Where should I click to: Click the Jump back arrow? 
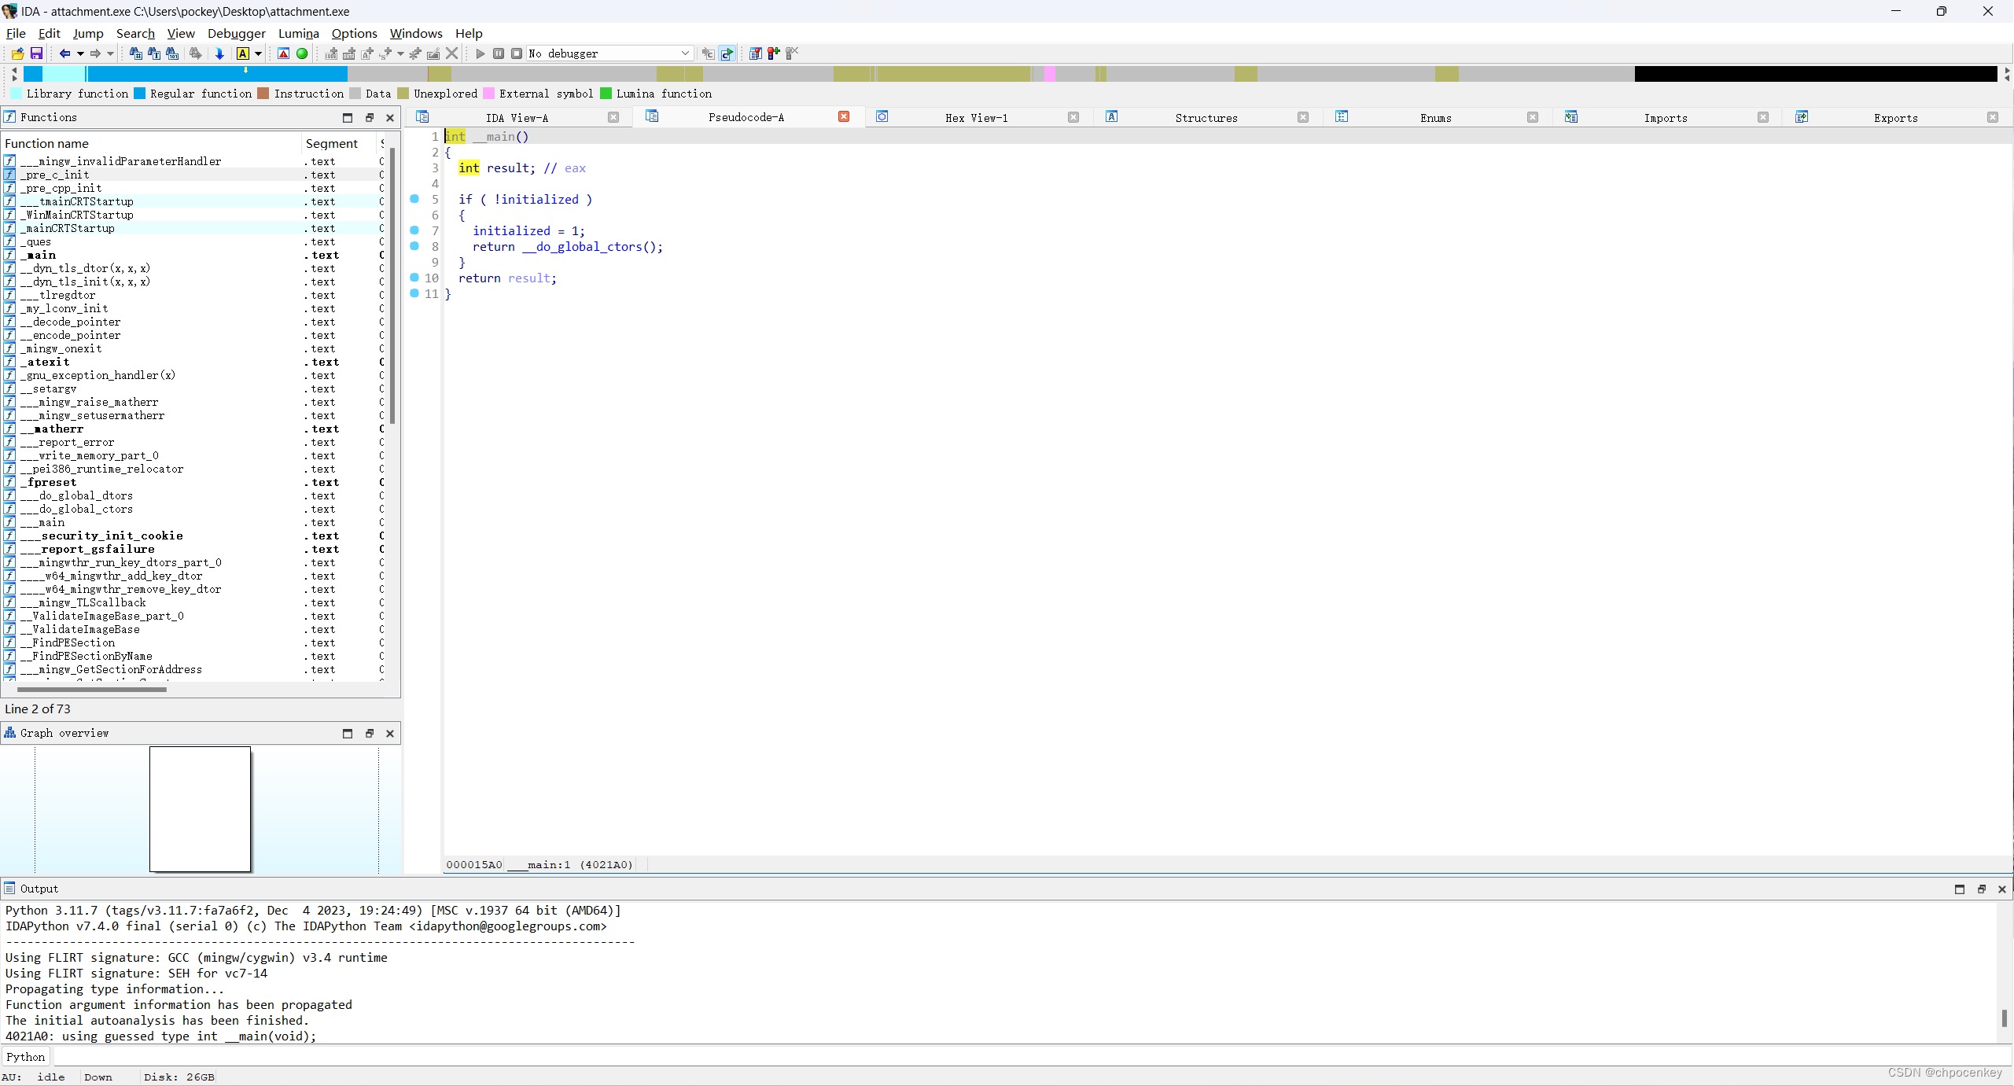[64, 53]
